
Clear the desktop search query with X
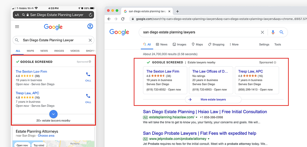click(262, 32)
